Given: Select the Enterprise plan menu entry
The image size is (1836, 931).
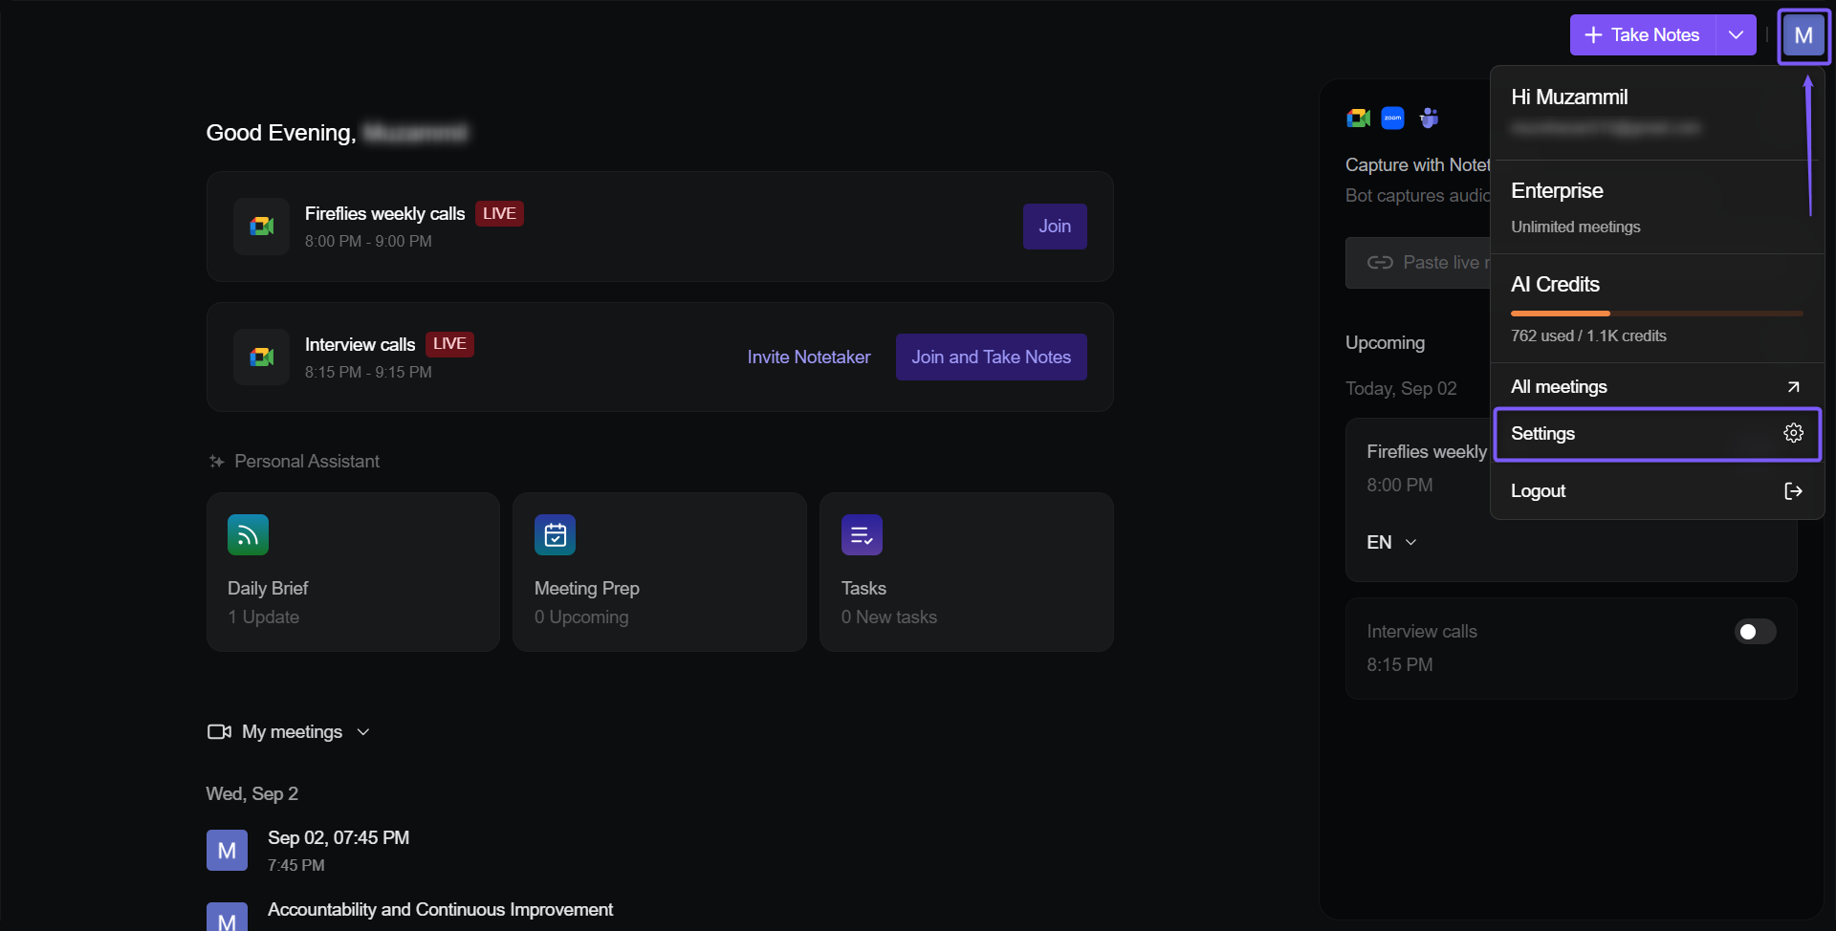Looking at the screenshot, I should tap(1656, 207).
